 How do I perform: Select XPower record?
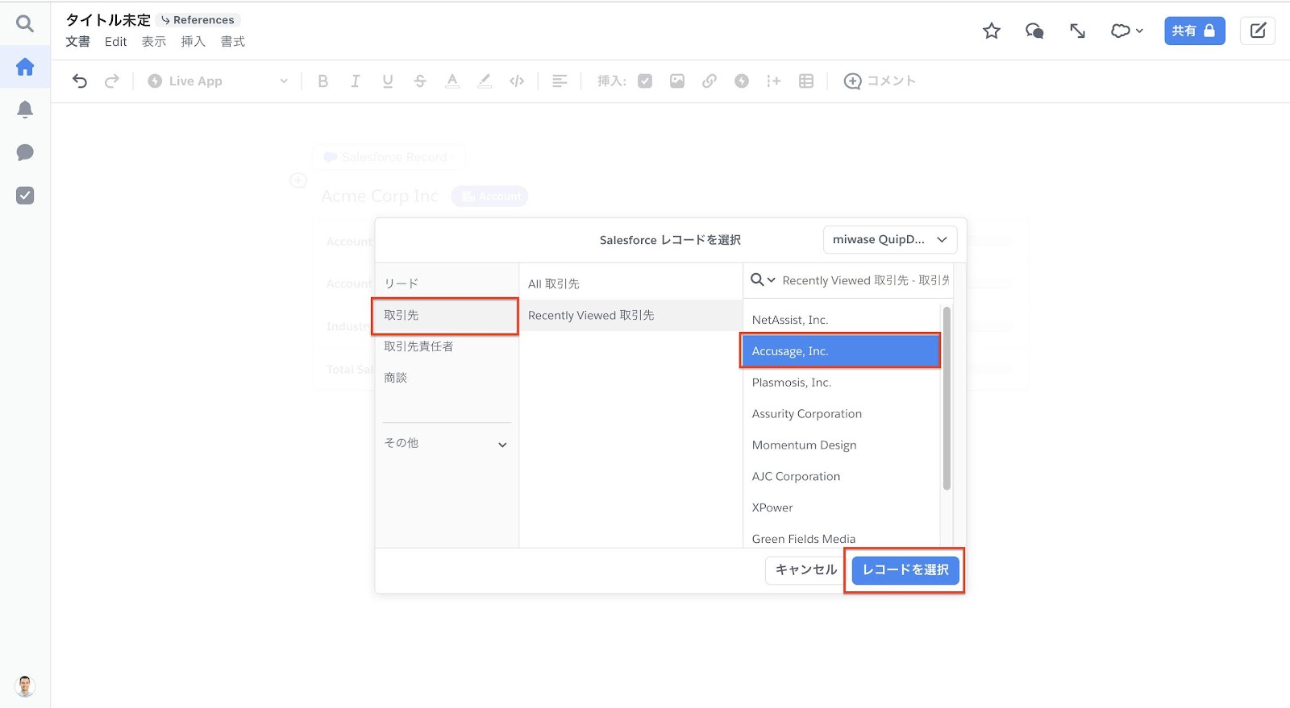pyautogui.click(x=841, y=508)
